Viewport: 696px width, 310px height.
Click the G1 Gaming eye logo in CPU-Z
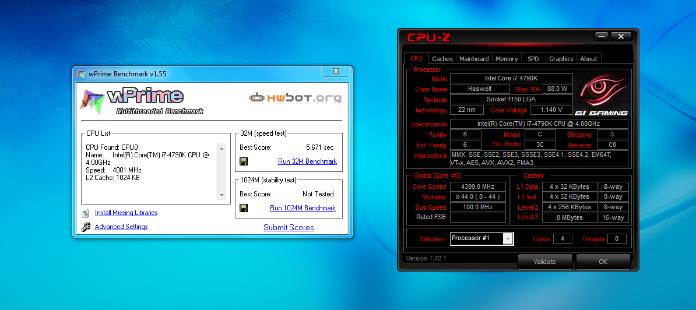602,94
